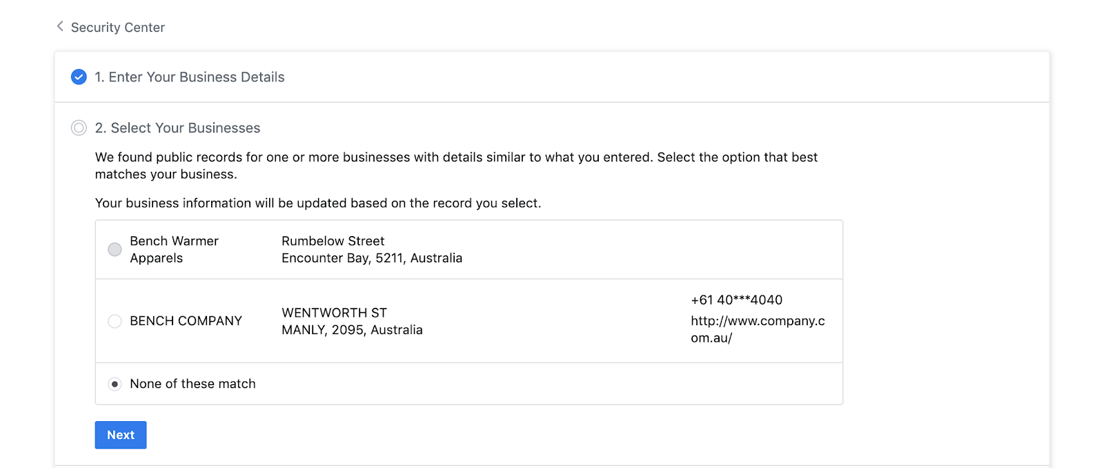Click the Rumbelow Street address text
Image resolution: width=1104 pixels, height=468 pixels.
tap(333, 241)
